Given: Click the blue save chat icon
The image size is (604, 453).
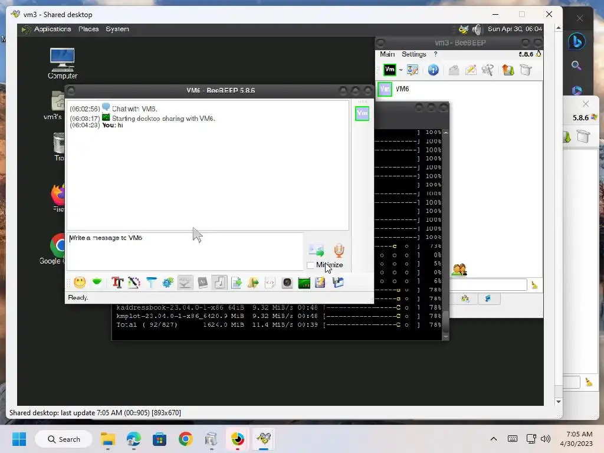Looking at the screenshot, I should 338,283.
